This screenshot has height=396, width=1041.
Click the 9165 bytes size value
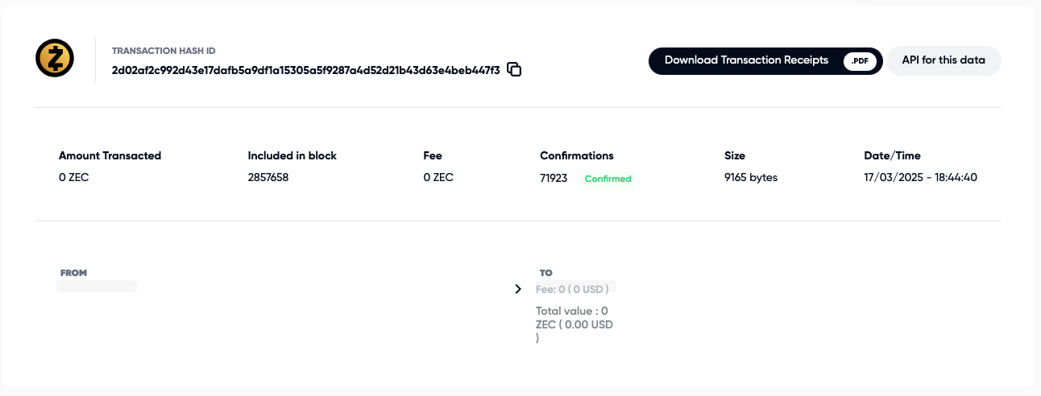pos(751,177)
